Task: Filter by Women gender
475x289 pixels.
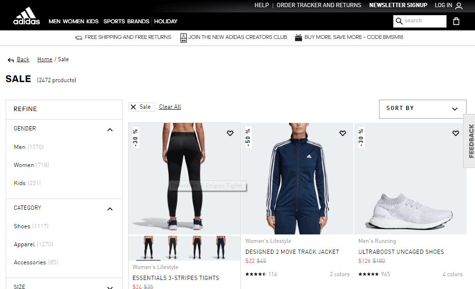Action: 31,165
